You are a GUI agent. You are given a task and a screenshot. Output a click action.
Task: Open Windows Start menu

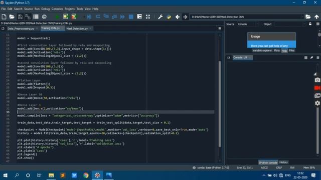point(6,175)
